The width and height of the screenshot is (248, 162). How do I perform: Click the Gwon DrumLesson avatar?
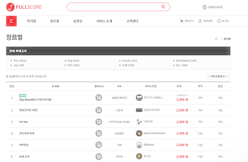coord(139,133)
